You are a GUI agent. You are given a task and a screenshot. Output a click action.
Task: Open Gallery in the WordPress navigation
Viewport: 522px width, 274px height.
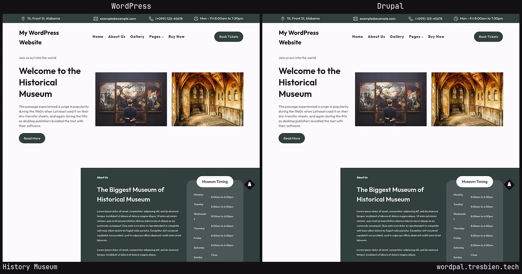click(x=137, y=37)
